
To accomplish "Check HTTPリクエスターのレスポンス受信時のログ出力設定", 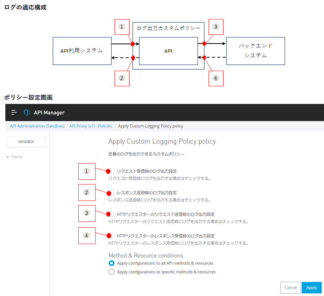I will coord(111,236).
